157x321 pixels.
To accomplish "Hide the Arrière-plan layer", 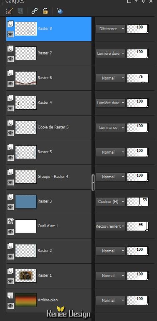I will coord(10,306).
